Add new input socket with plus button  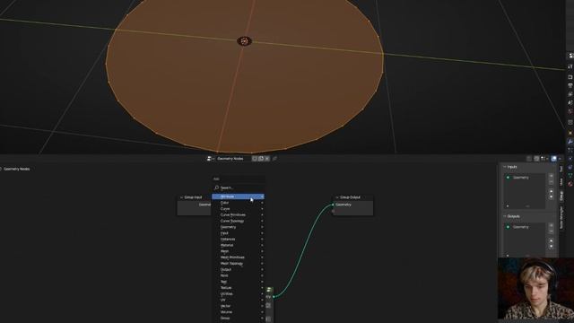(551, 176)
